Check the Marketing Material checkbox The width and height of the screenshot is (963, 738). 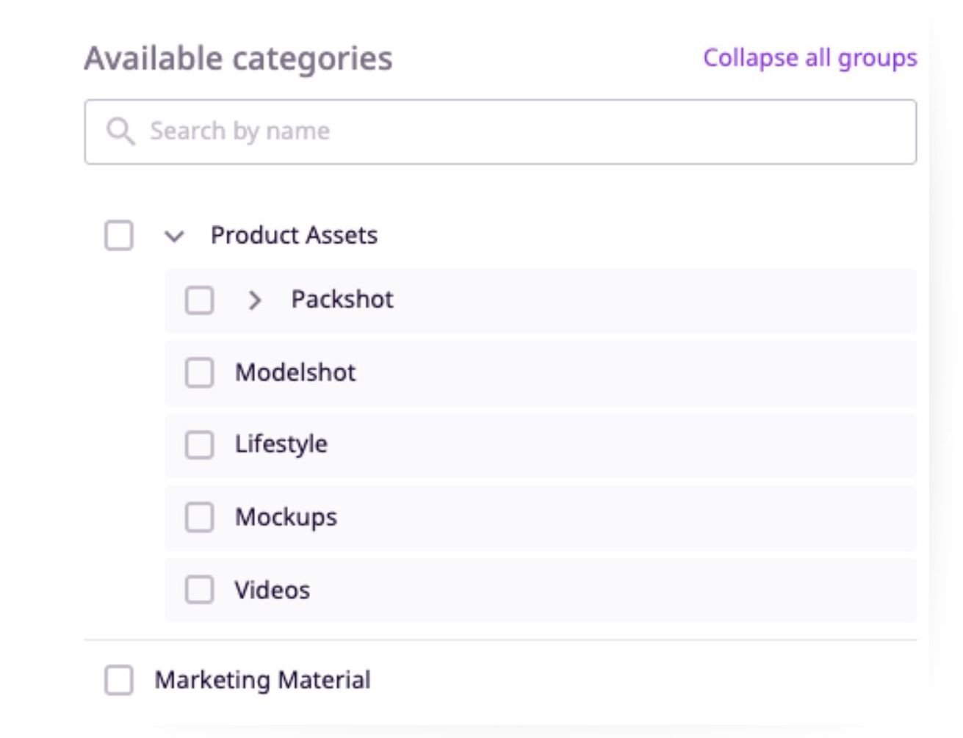click(x=118, y=680)
